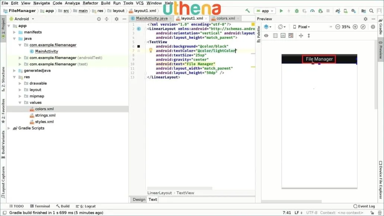This screenshot has height=216, width=384.
Task: Toggle the Device File Explorer panel
Action: [x=381, y=180]
